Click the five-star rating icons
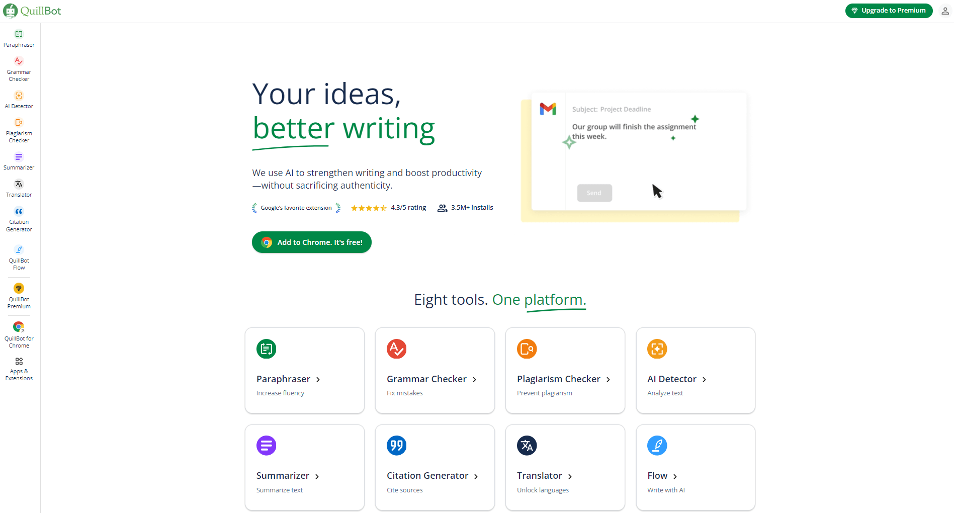This screenshot has height=513, width=954. point(369,208)
